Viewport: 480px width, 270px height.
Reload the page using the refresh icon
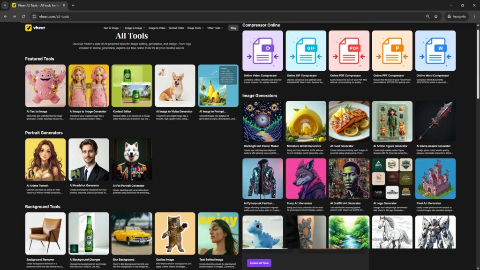click(23, 16)
